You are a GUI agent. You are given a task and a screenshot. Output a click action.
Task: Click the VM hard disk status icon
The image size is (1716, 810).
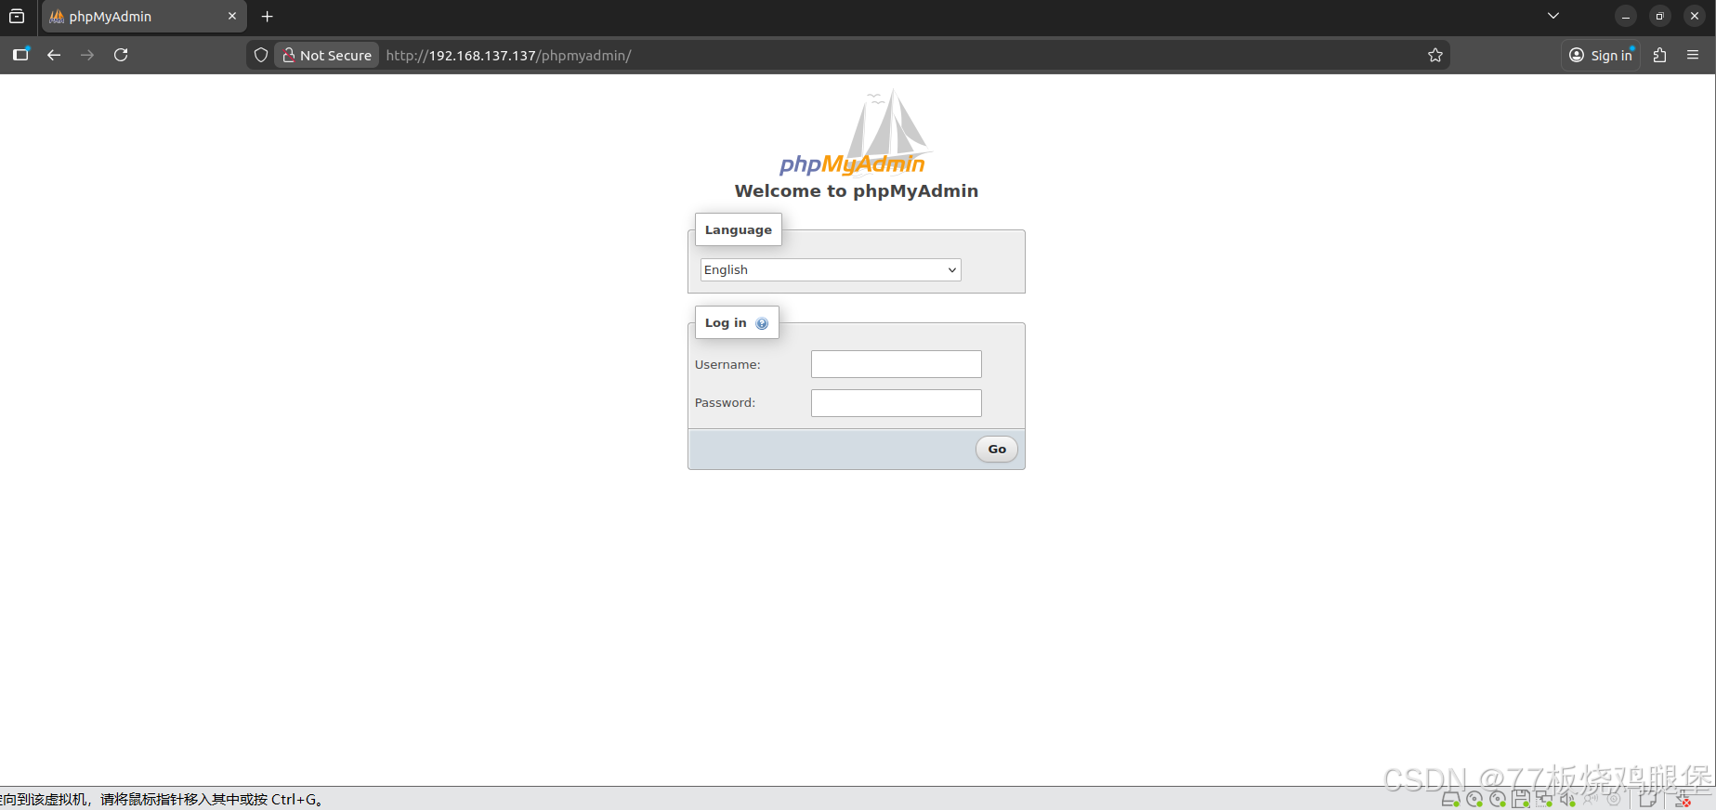1450,799
